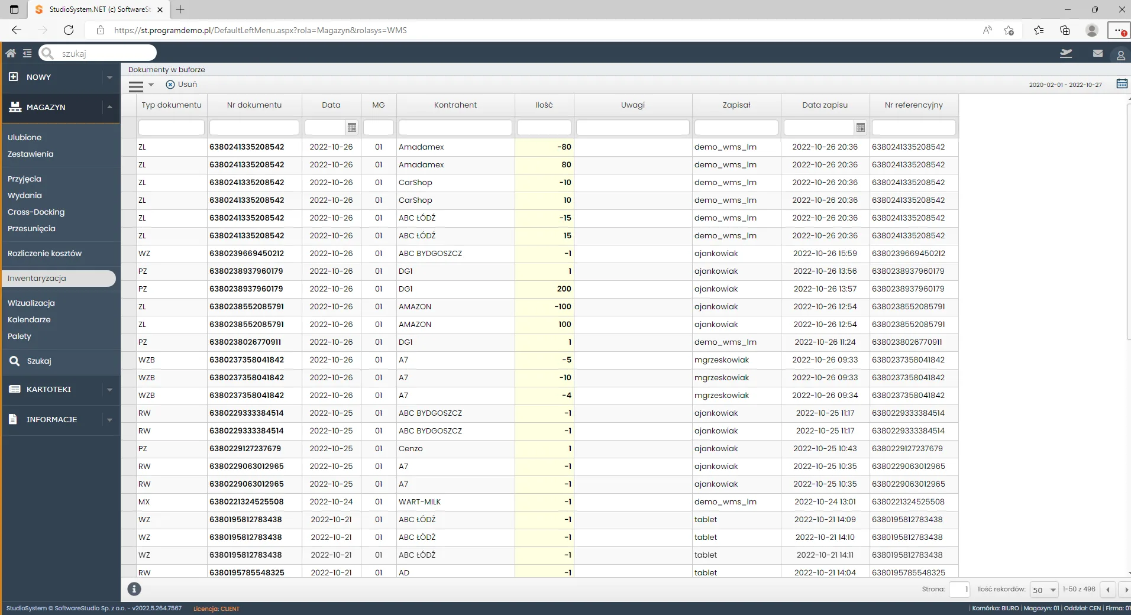Click the Zapisał filter field

(x=736, y=127)
